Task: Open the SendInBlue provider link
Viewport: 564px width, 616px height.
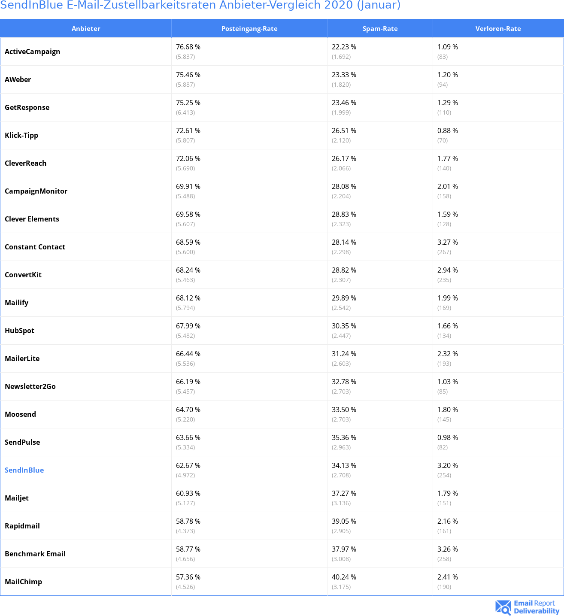Action: click(24, 470)
